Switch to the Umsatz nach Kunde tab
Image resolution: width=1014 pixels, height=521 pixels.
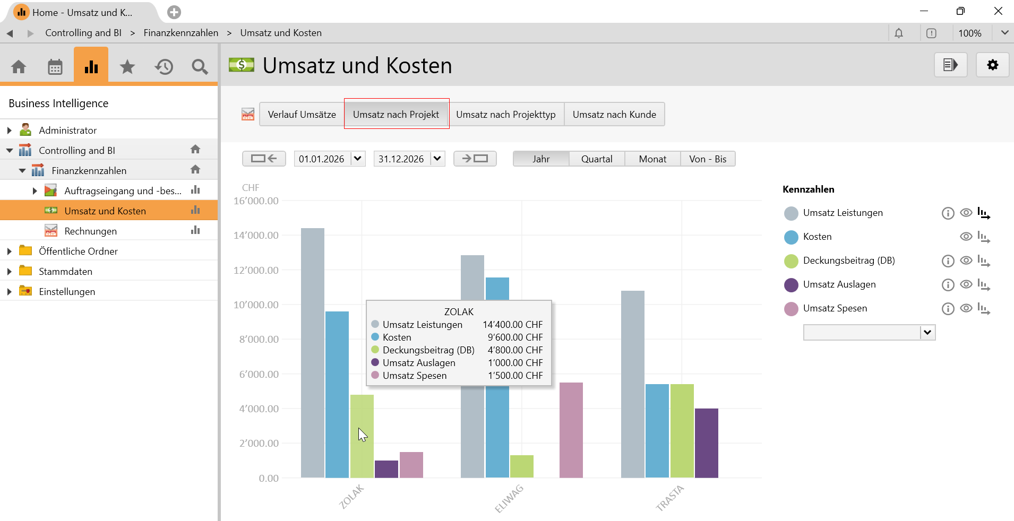tap(614, 115)
